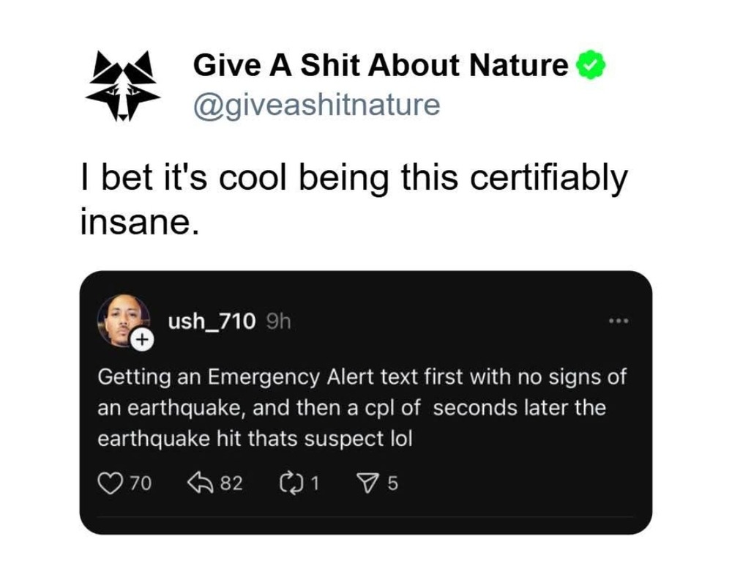Open ush_710 profile photo

(123, 321)
